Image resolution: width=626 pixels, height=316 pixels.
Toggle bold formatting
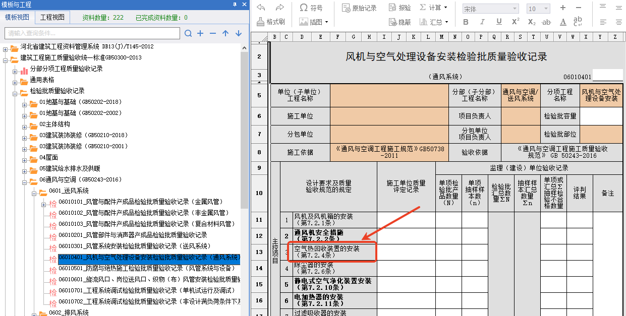click(466, 22)
